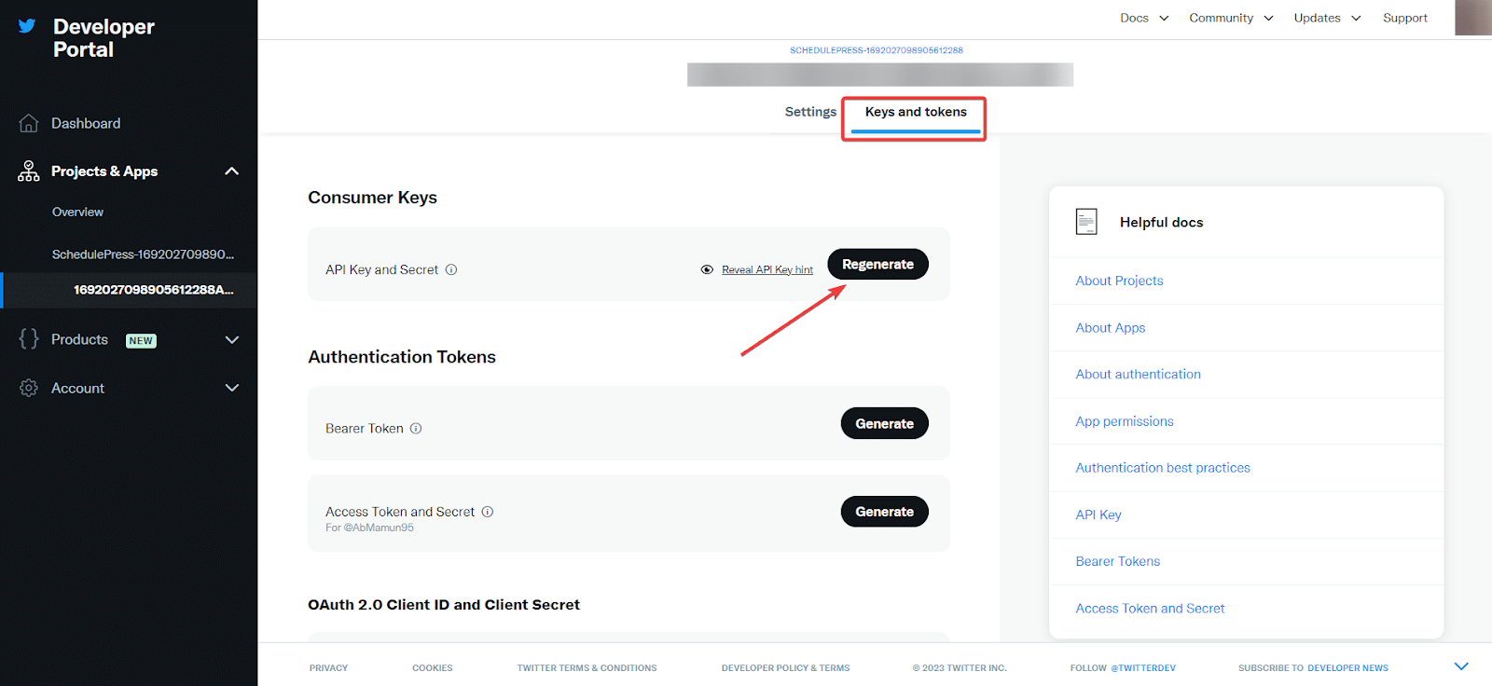Click DEVELOPER POLICY & TERMS footer link

tap(785, 668)
